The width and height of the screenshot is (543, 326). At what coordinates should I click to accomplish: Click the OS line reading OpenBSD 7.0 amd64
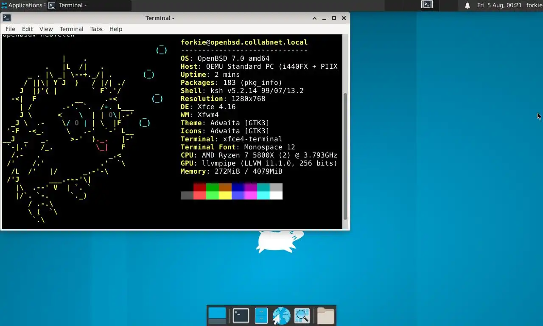point(225,58)
